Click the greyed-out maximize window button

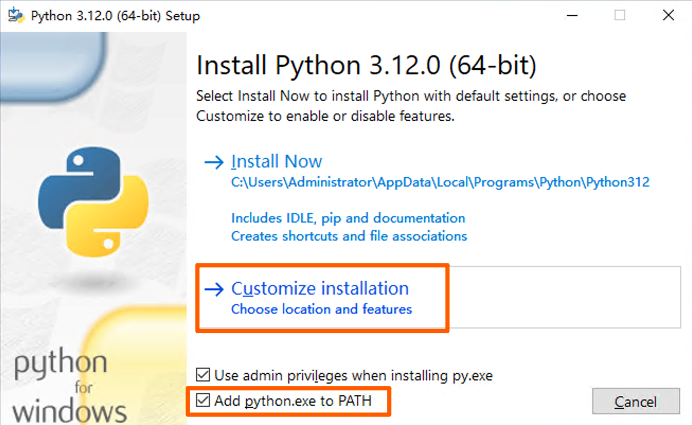[619, 15]
